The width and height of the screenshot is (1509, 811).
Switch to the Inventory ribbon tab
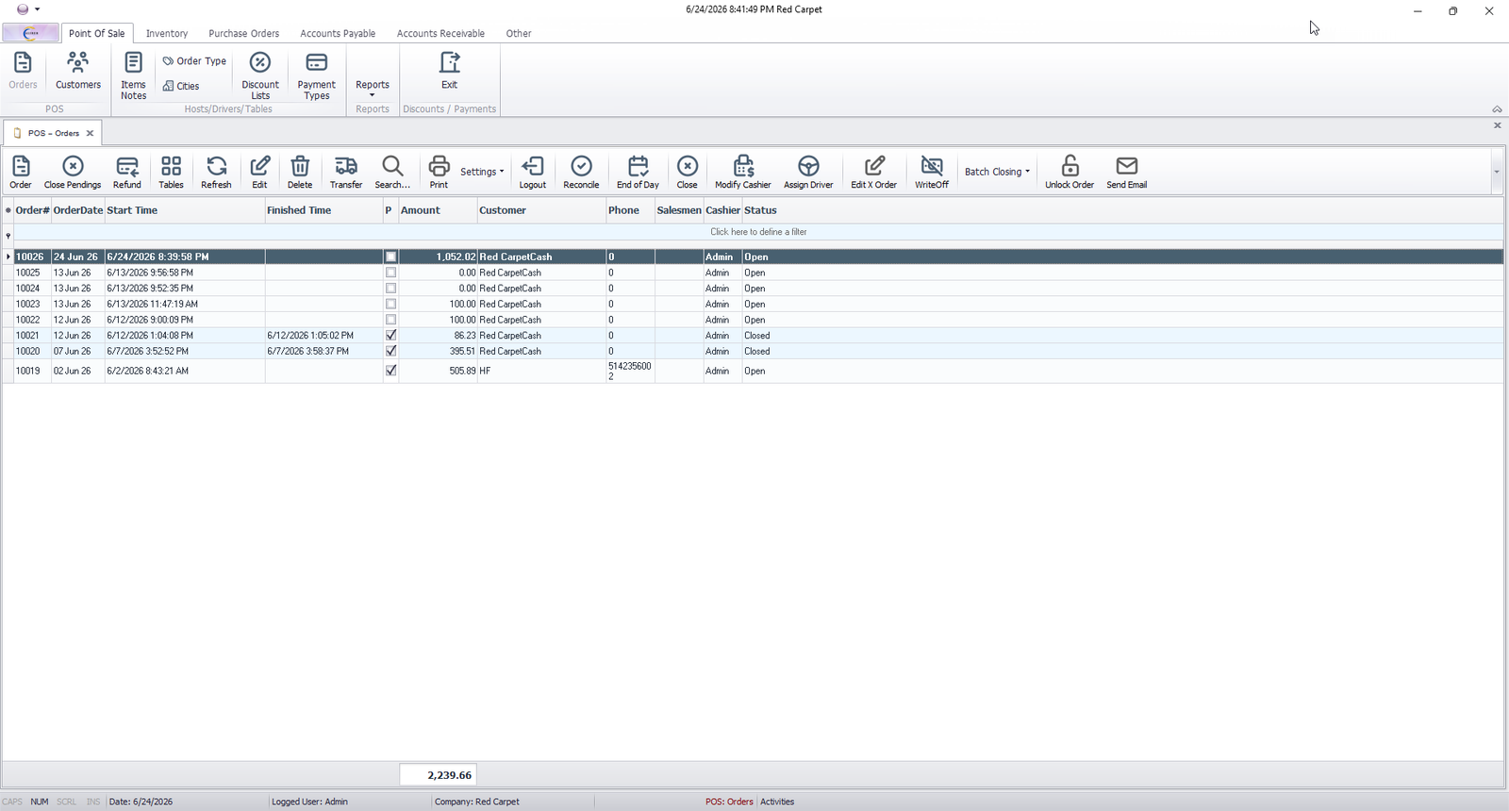click(167, 33)
